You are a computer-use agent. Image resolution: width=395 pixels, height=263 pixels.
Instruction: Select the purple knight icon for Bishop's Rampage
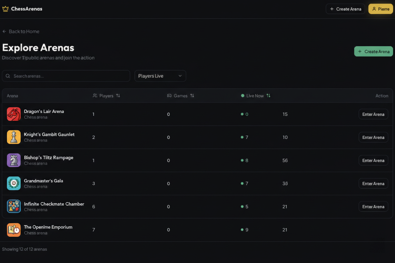pyautogui.click(x=14, y=160)
